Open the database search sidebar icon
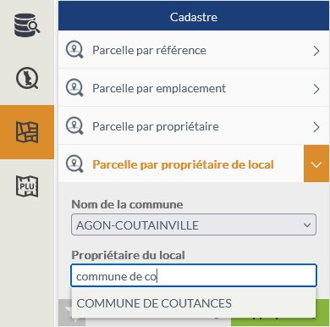The width and height of the screenshot is (330, 327). point(27,25)
